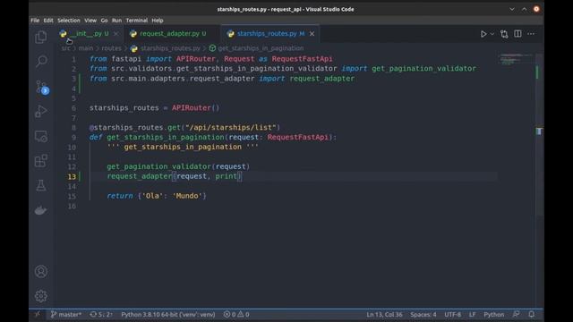Open the Explorer view in activity bar

41,38
